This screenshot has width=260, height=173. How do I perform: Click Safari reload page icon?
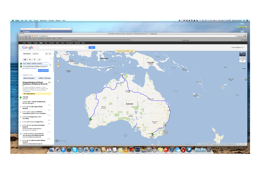tap(236, 36)
